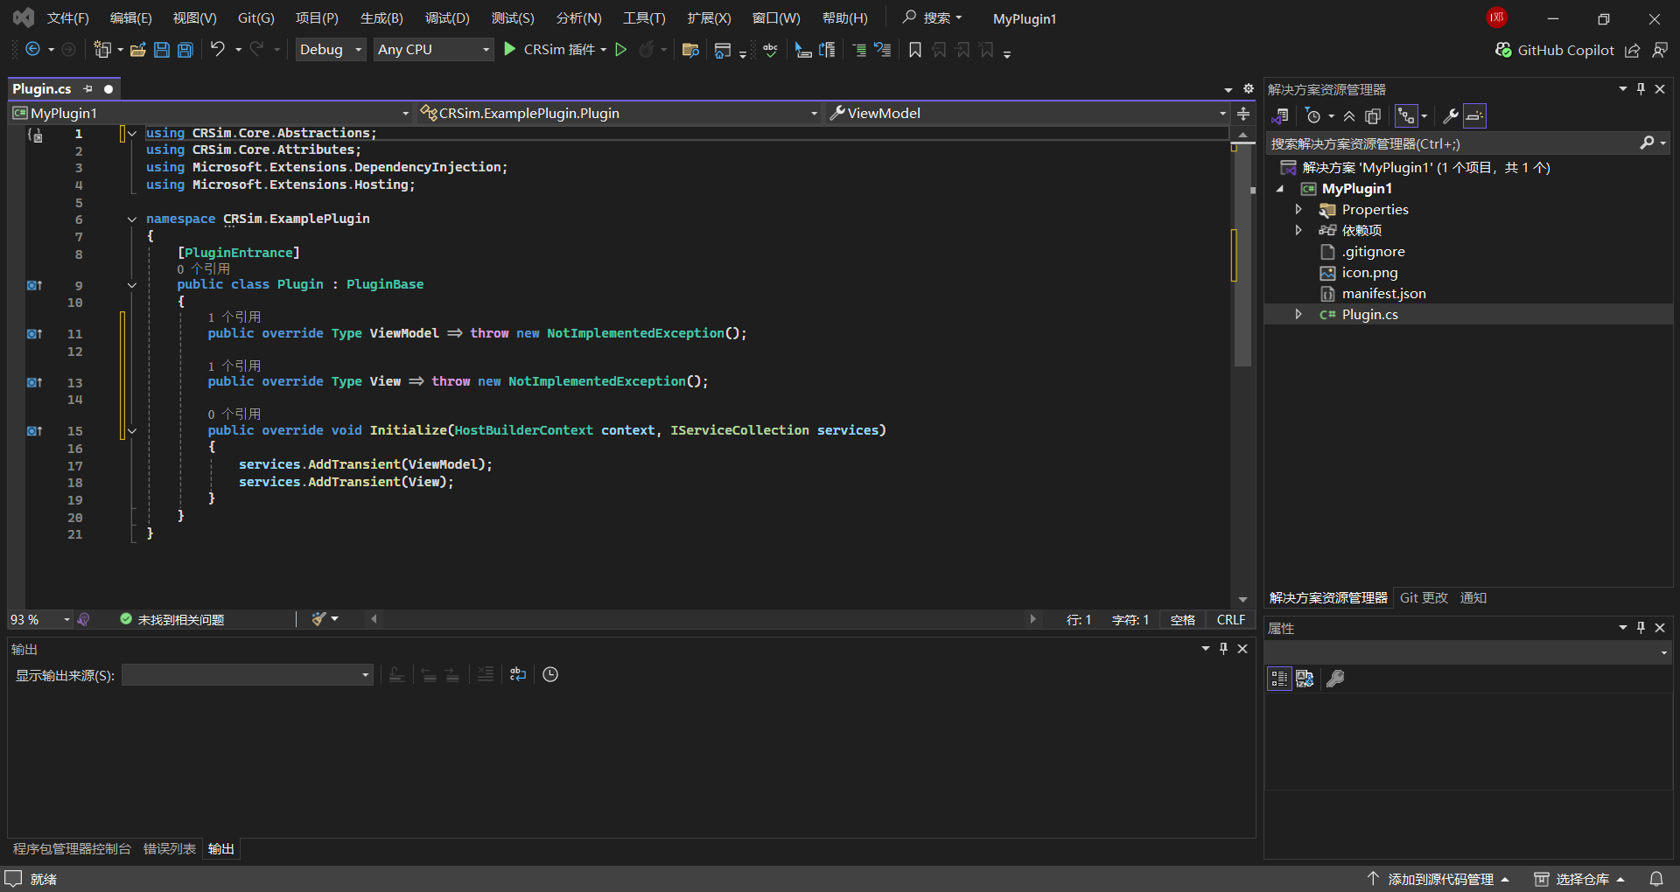Screen dimensions: 1680x892
Task: Click GitHub Copilot button
Action: (1555, 50)
